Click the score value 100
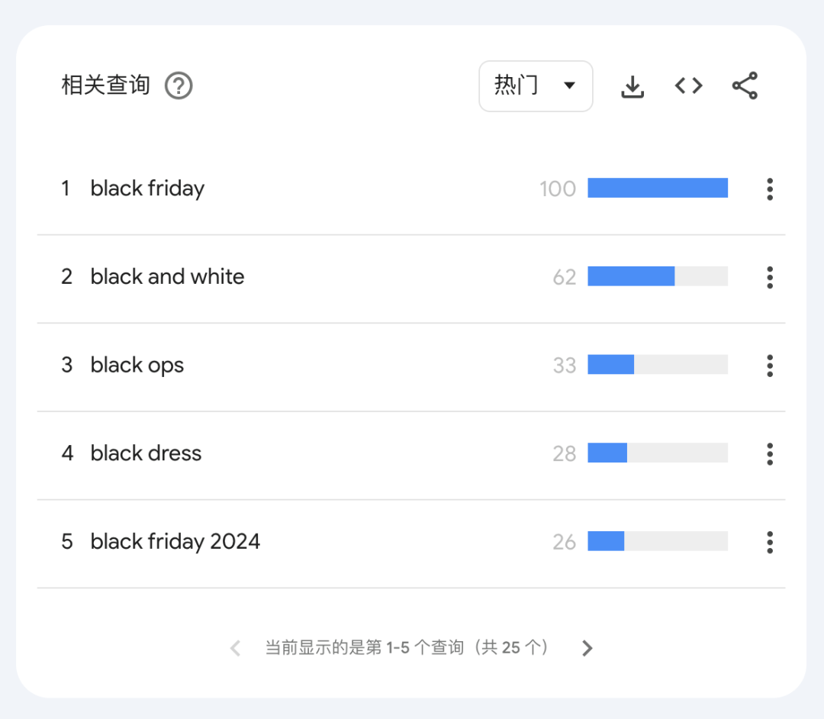This screenshot has width=824, height=719. 558,189
